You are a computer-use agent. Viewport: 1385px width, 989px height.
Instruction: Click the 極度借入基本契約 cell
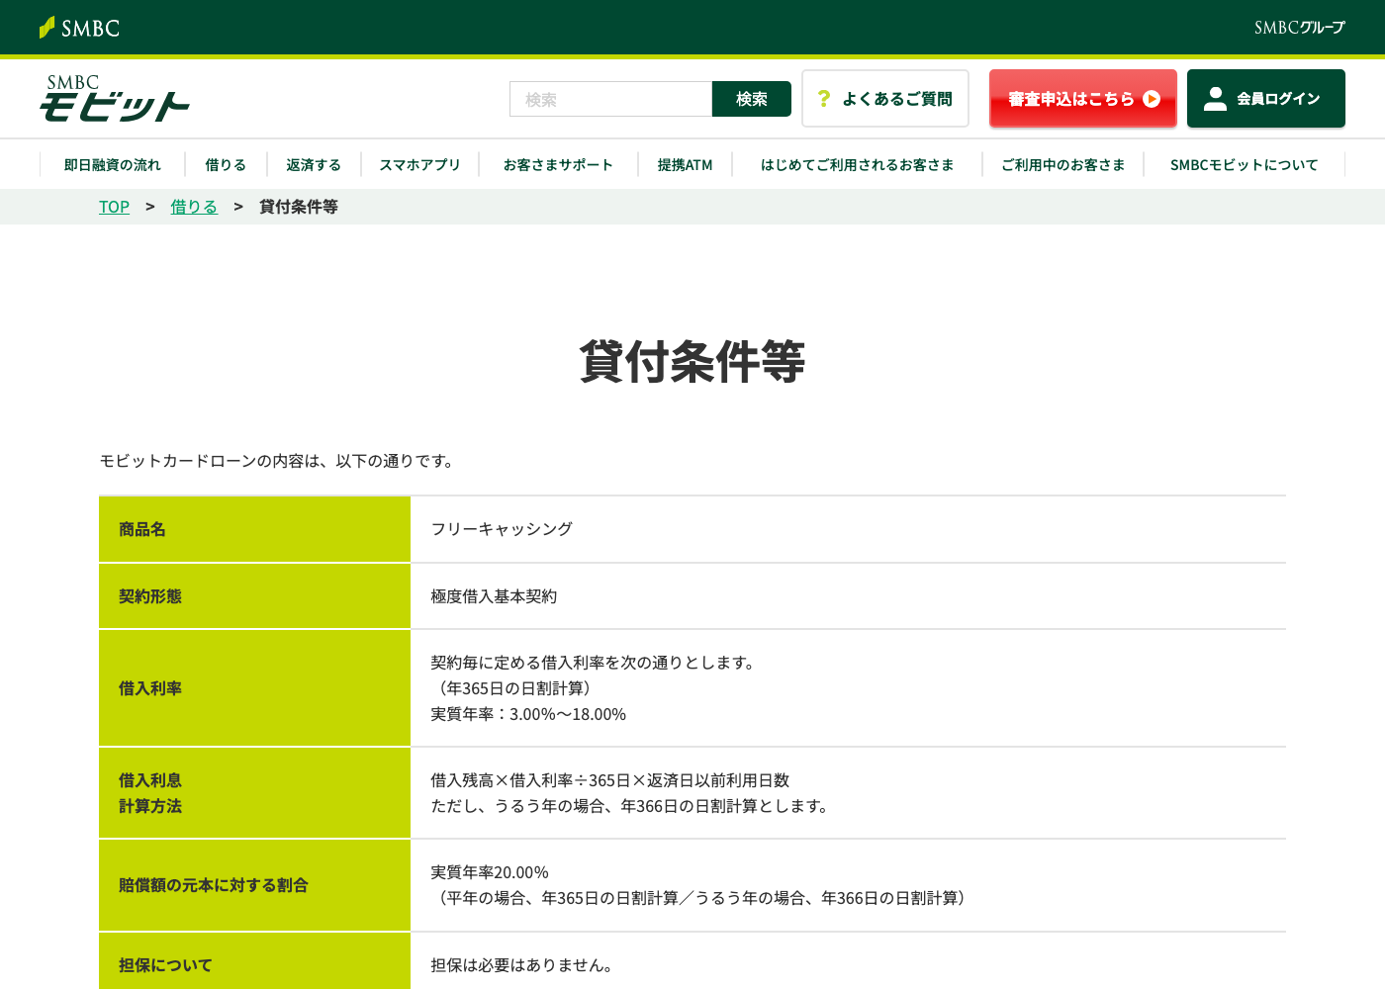pyautogui.click(x=848, y=596)
